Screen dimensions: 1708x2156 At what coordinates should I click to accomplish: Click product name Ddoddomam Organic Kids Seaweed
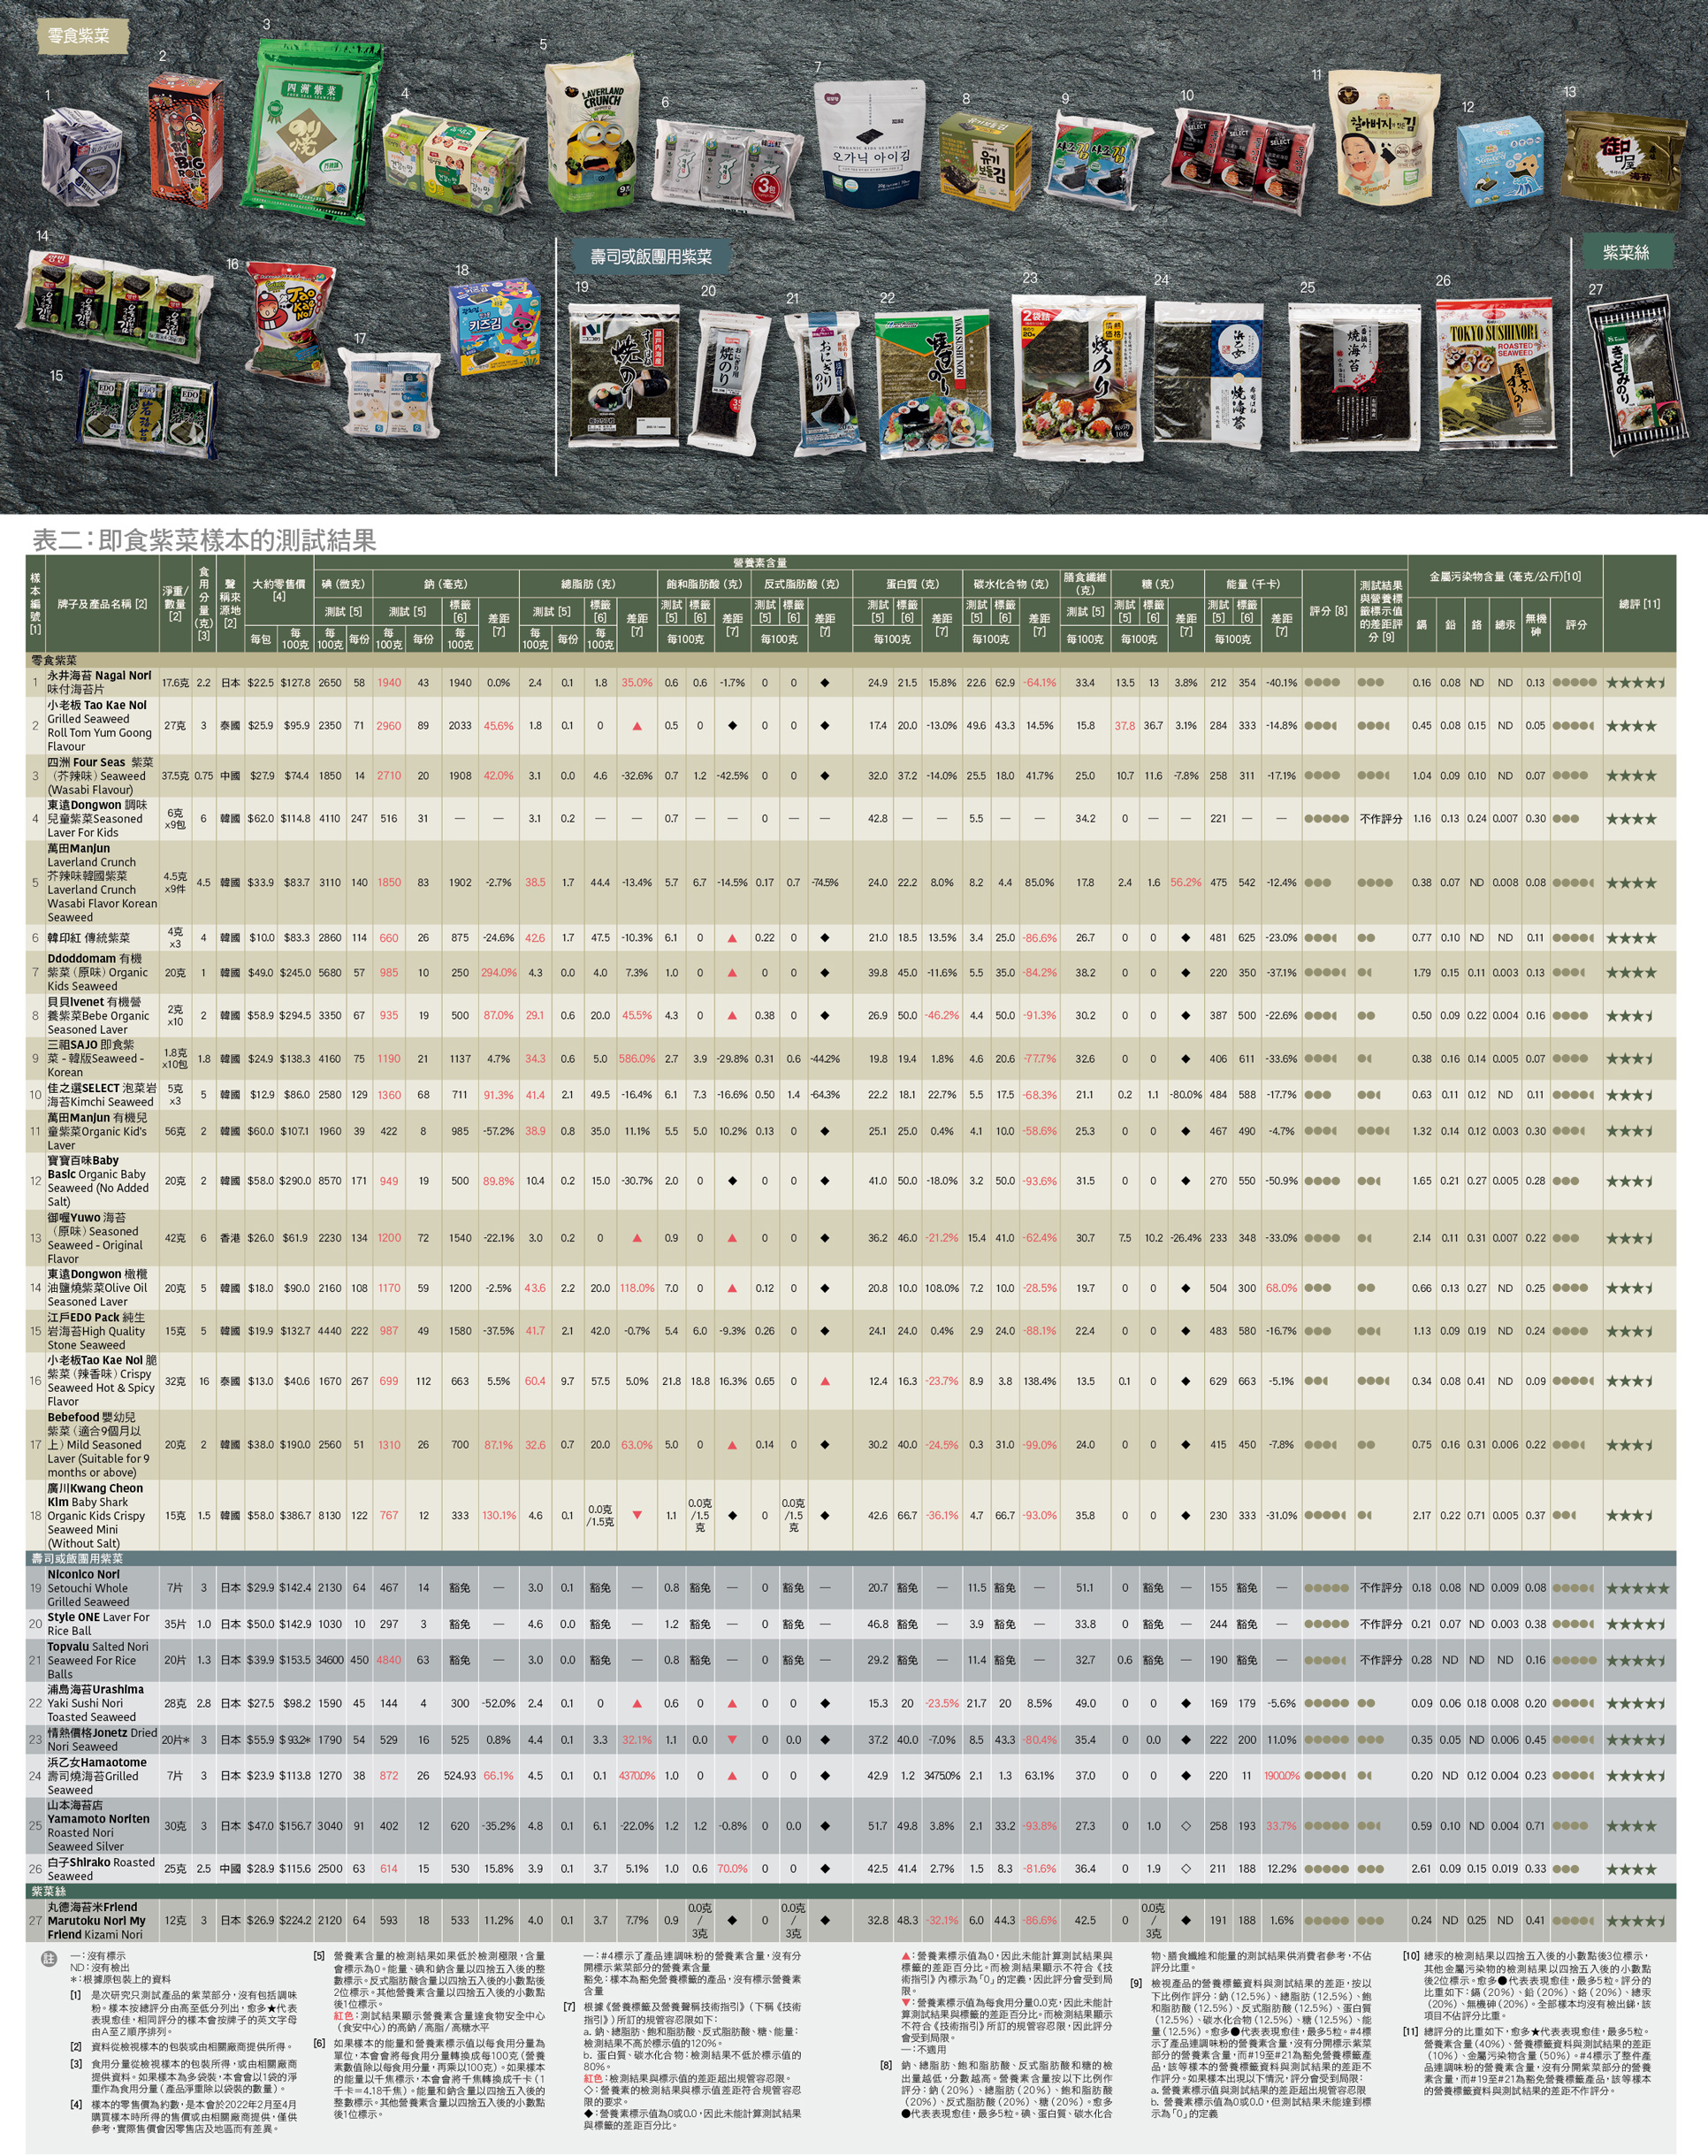(x=97, y=972)
